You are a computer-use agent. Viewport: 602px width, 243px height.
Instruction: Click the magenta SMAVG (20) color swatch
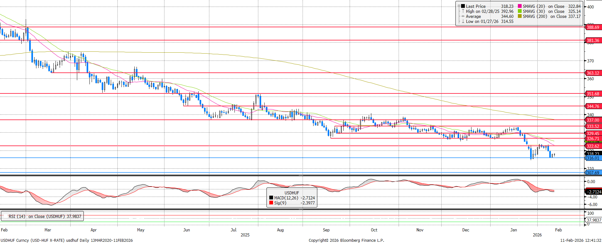tap(520, 6)
